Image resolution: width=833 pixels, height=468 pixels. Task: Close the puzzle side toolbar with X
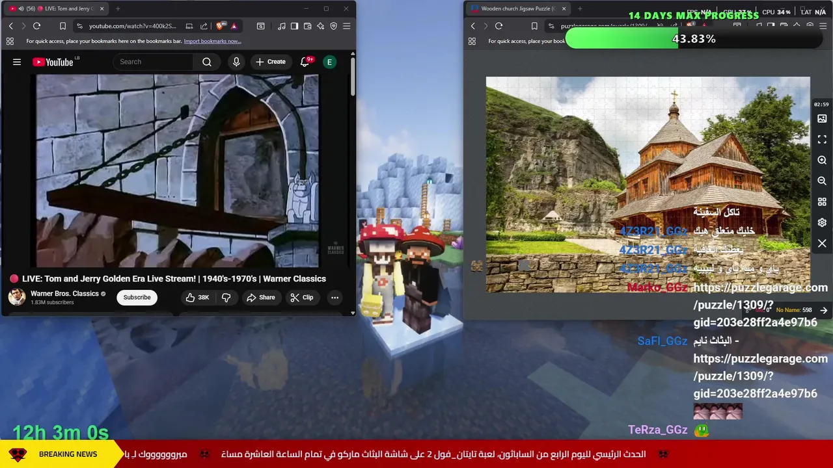click(822, 243)
